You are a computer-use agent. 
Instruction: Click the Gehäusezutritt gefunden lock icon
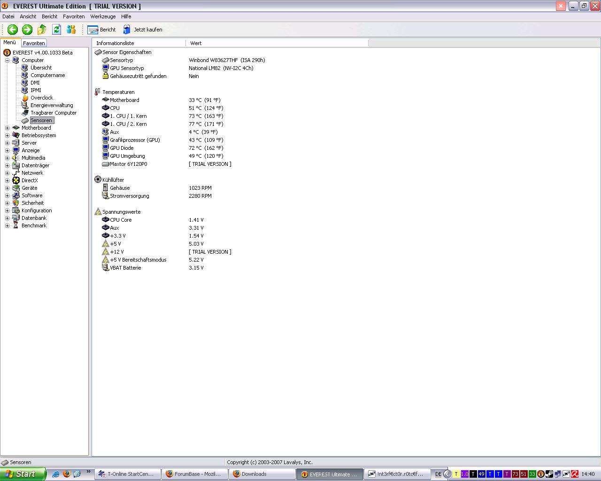[x=106, y=76]
